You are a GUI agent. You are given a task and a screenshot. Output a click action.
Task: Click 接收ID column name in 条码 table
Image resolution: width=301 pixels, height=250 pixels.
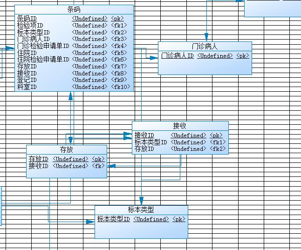27,73
